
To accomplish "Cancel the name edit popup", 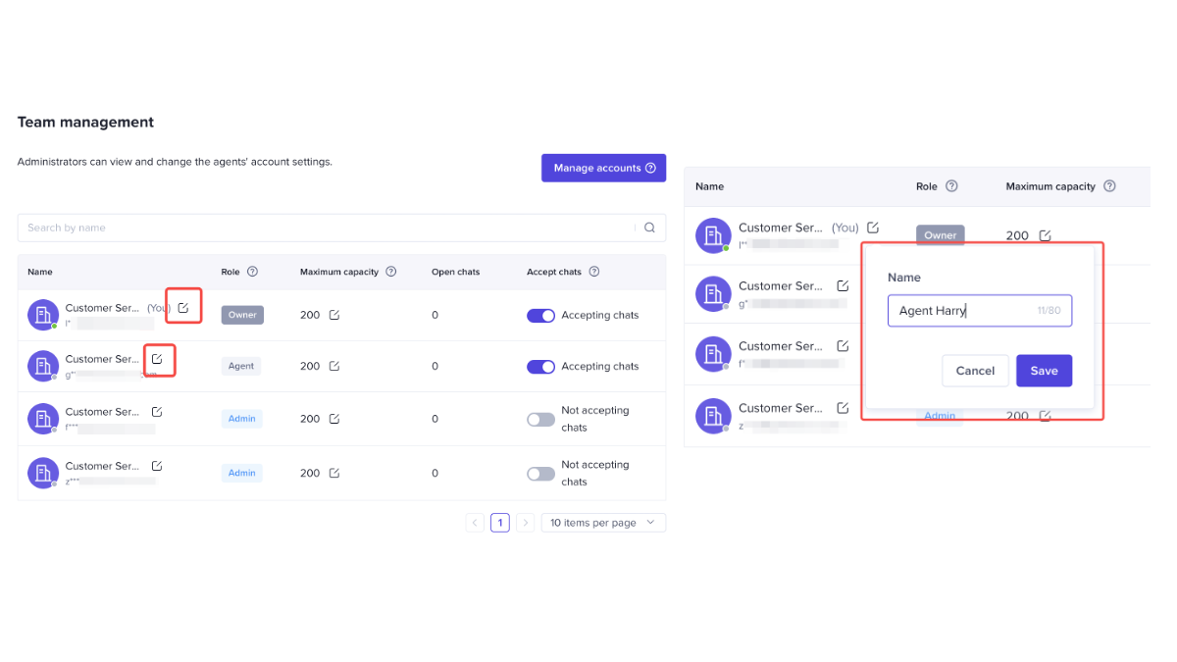I will coord(975,371).
